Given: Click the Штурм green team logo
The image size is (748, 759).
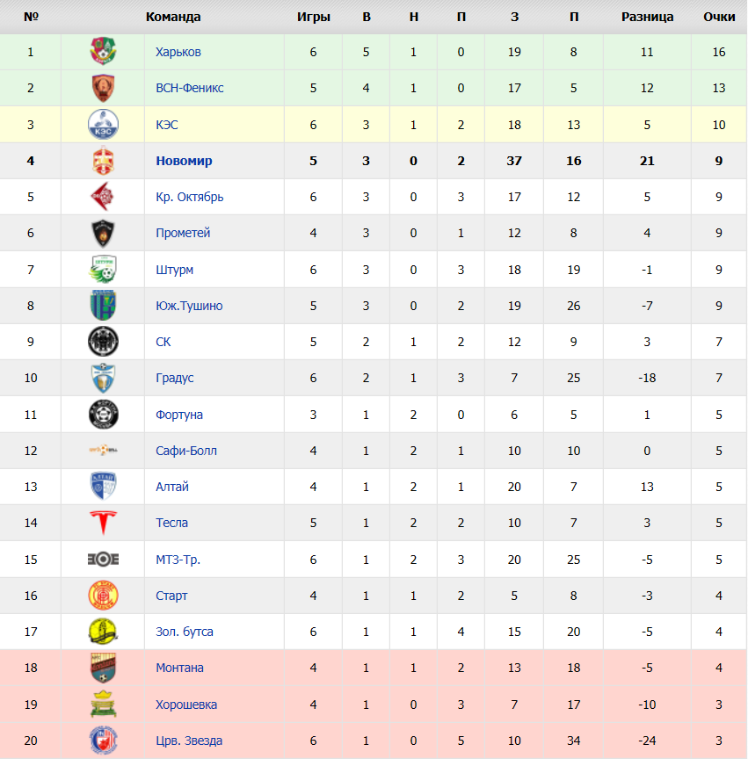Looking at the screenshot, I should 103,269.
